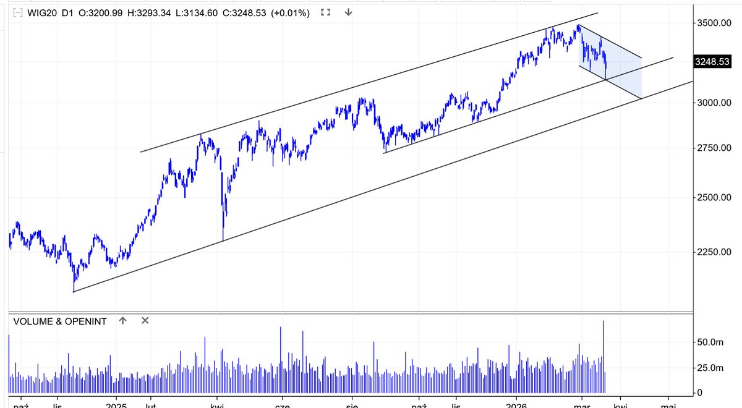Image resolution: width=742 pixels, height=408 pixels.
Task: Click the 3500.00 price axis label
Action: pyautogui.click(x=715, y=23)
